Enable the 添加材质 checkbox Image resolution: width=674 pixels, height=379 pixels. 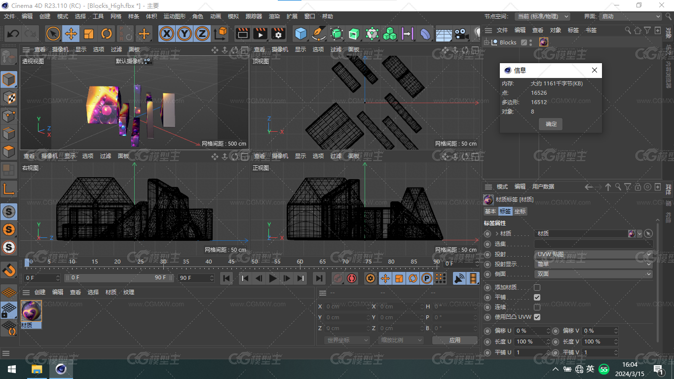[x=537, y=287]
